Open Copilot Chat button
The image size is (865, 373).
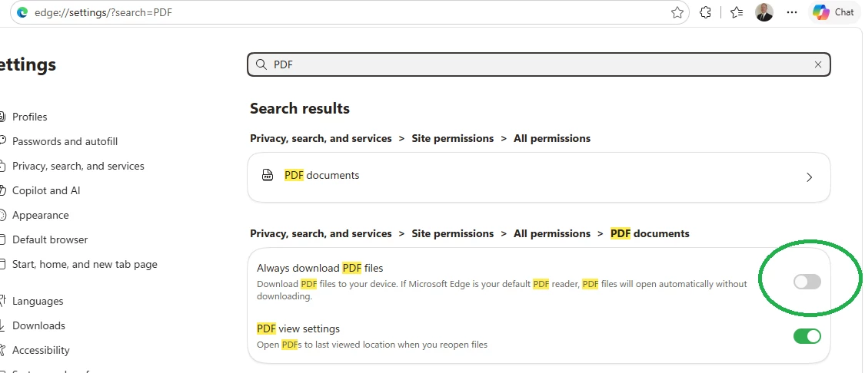(x=833, y=12)
